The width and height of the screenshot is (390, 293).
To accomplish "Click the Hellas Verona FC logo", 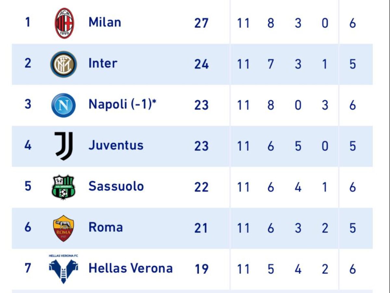I will click(x=63, y=269).
